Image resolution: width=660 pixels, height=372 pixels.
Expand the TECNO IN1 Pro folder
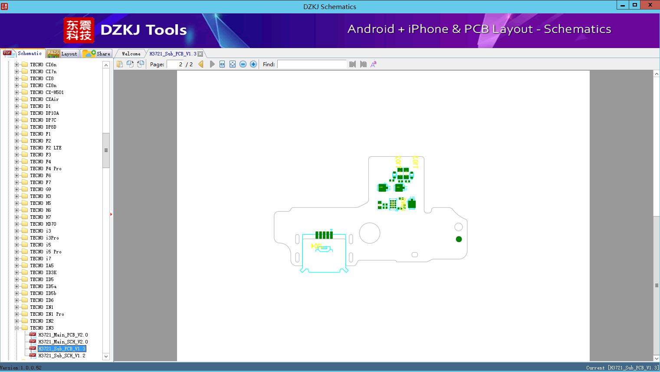pos(17,314)
